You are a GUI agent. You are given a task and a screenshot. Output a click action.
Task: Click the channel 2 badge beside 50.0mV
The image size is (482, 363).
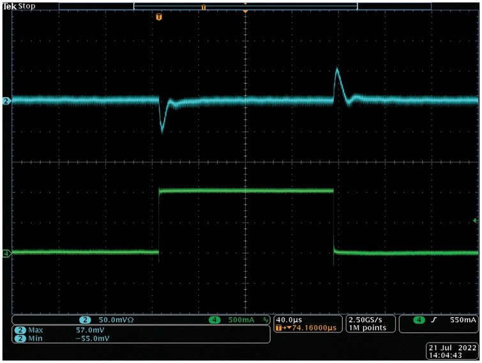[85, 320]
